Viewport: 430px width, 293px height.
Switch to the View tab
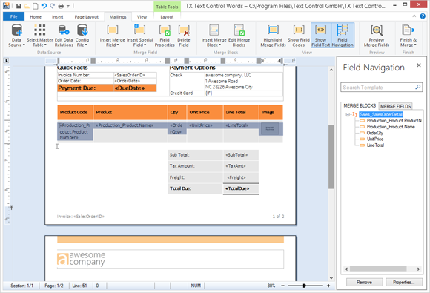coord(142,17)
